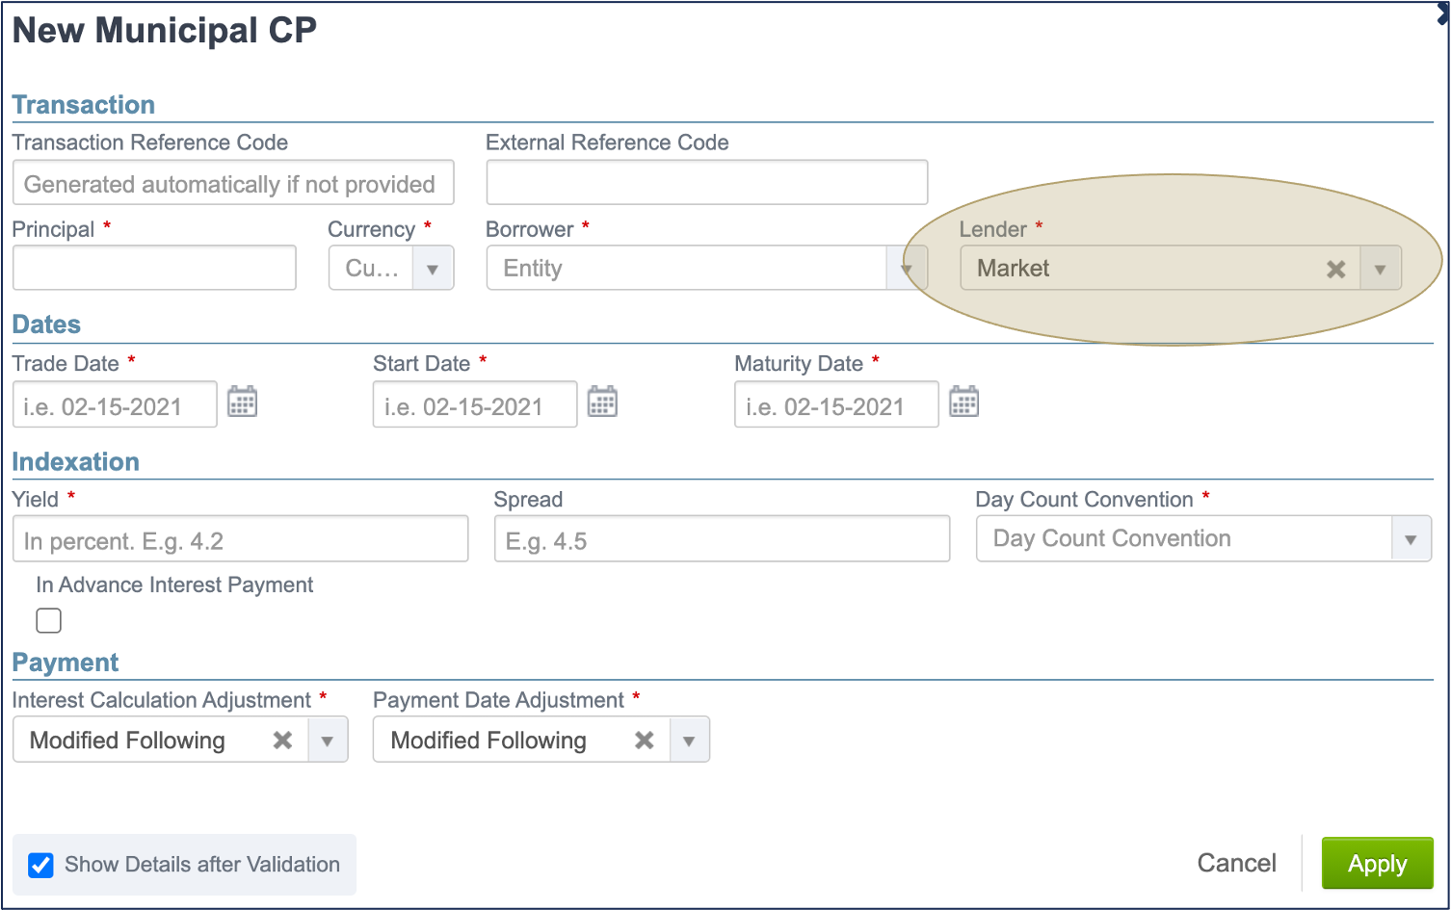Clear the Market lender selection
This screenshot has height=910, width=1451.
1335,270
